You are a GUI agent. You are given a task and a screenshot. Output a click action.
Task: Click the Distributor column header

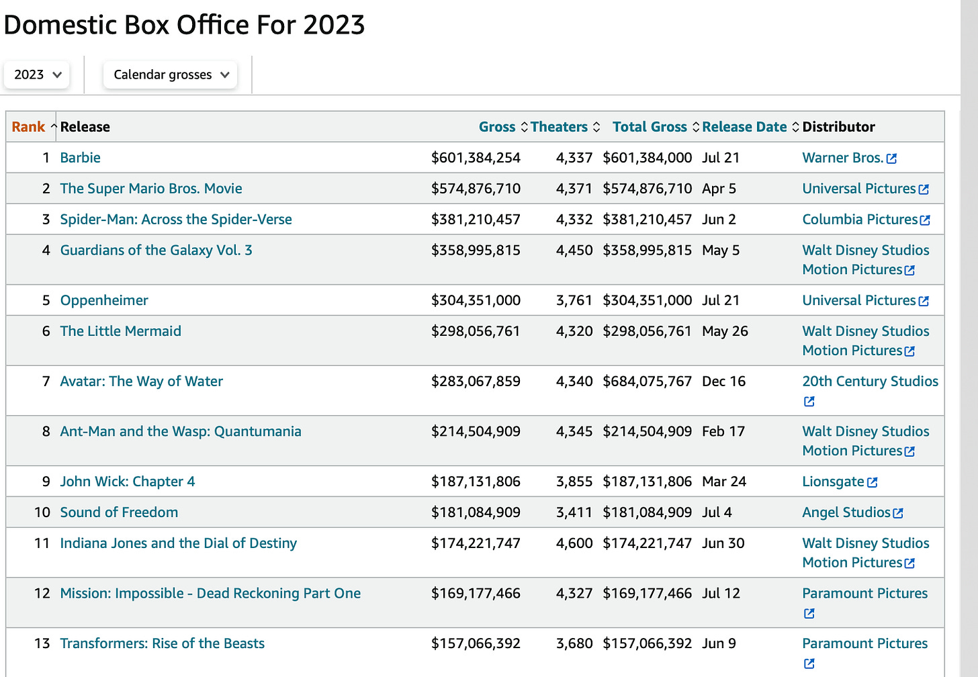click(x=838, y=127)
